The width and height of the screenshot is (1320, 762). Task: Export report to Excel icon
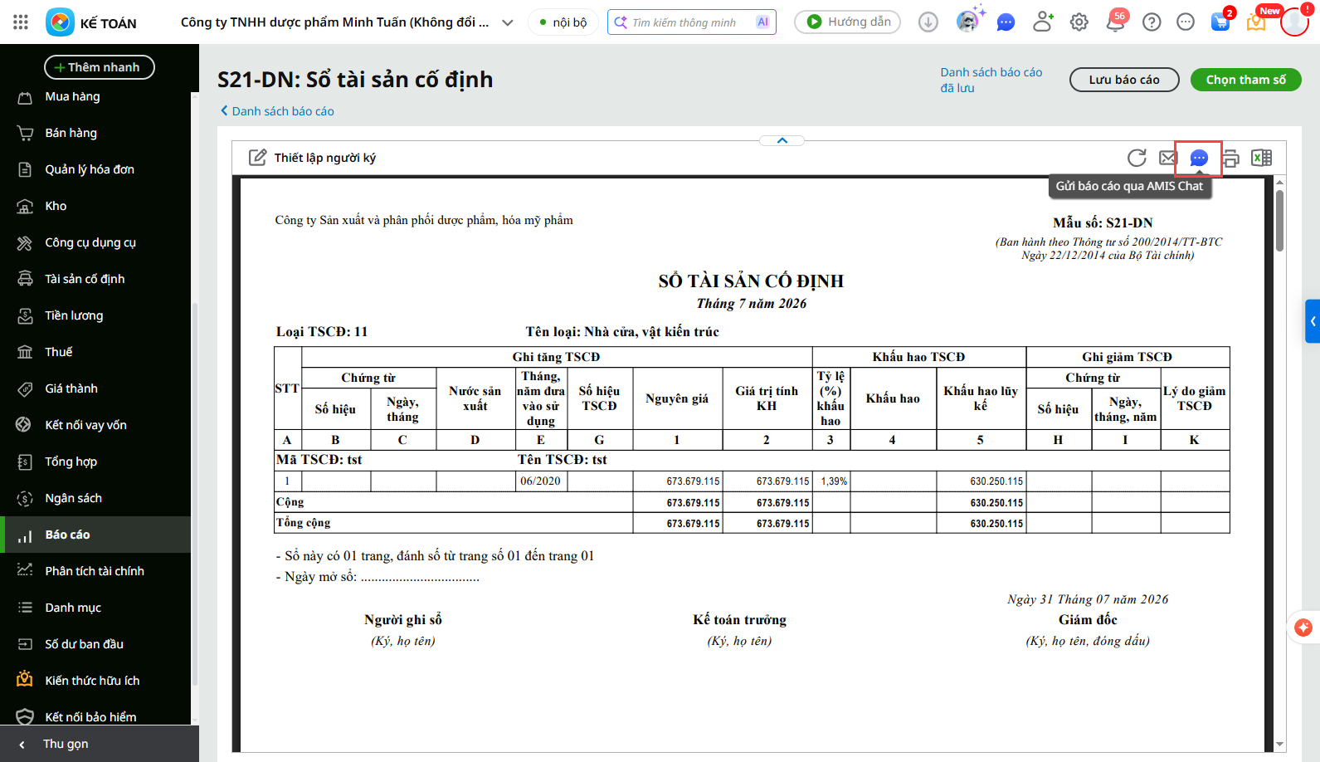[x=1261, y=158]
